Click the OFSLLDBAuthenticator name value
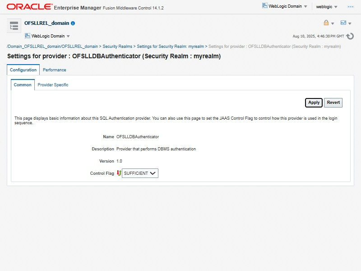 click(138, 137)
